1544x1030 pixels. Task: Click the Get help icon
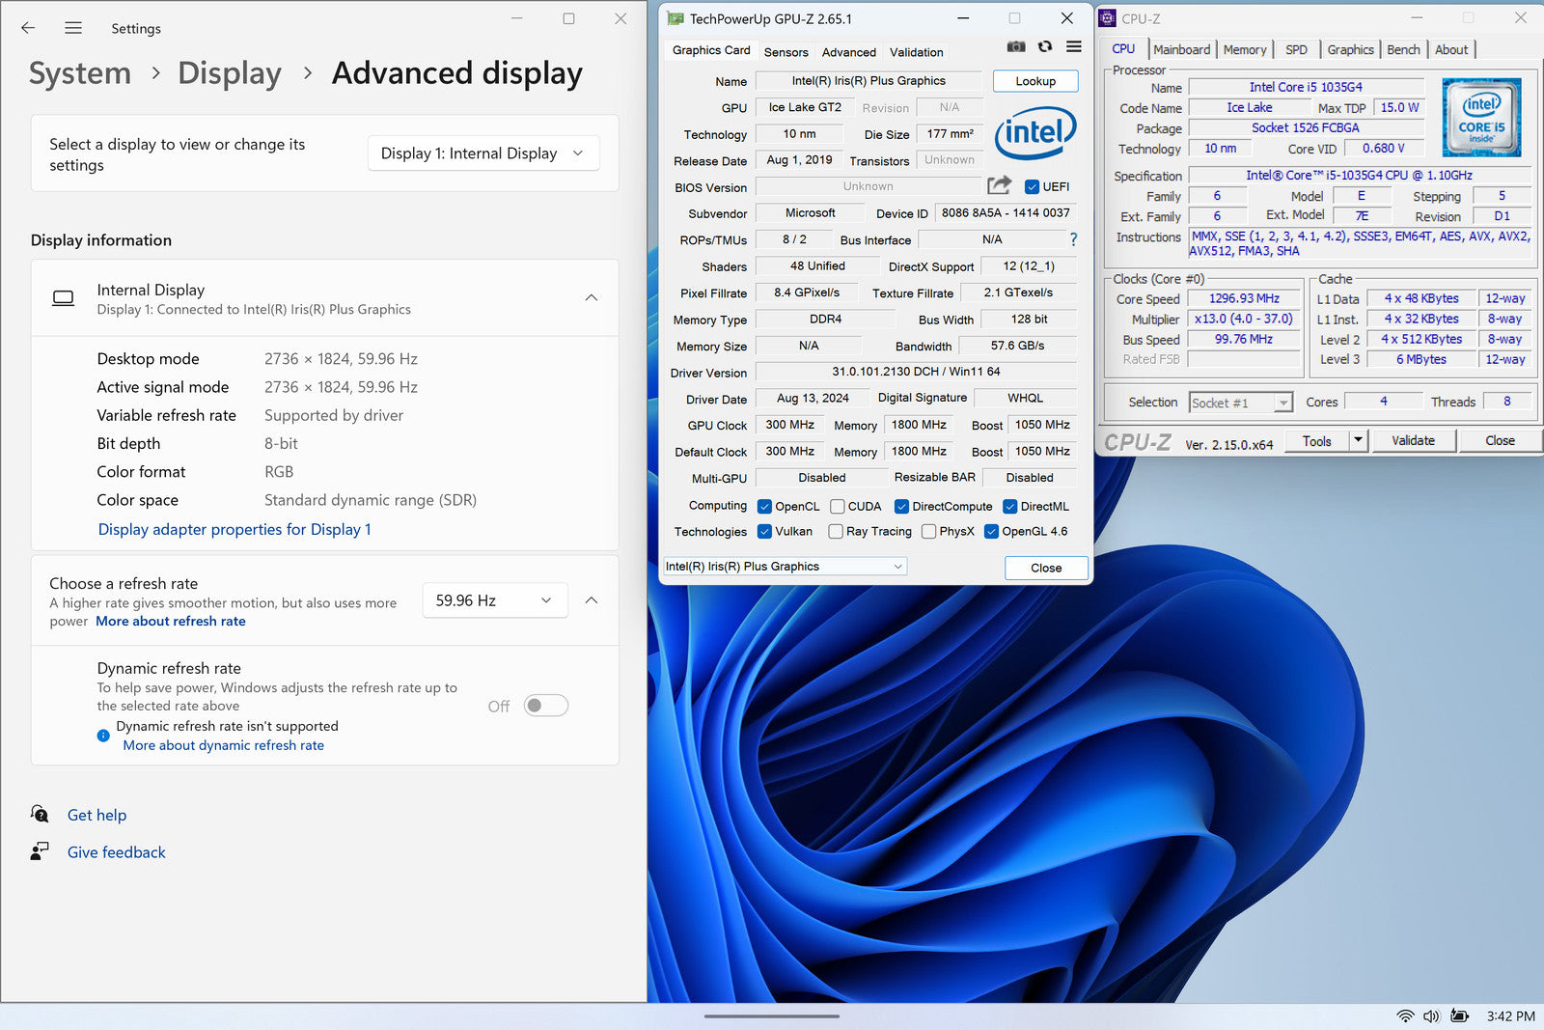click(x=40, y=814)
